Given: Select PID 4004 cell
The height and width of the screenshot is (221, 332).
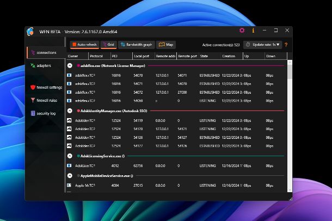Looking at the screenshot, I should pyautogui.click(x=115, y=186).
